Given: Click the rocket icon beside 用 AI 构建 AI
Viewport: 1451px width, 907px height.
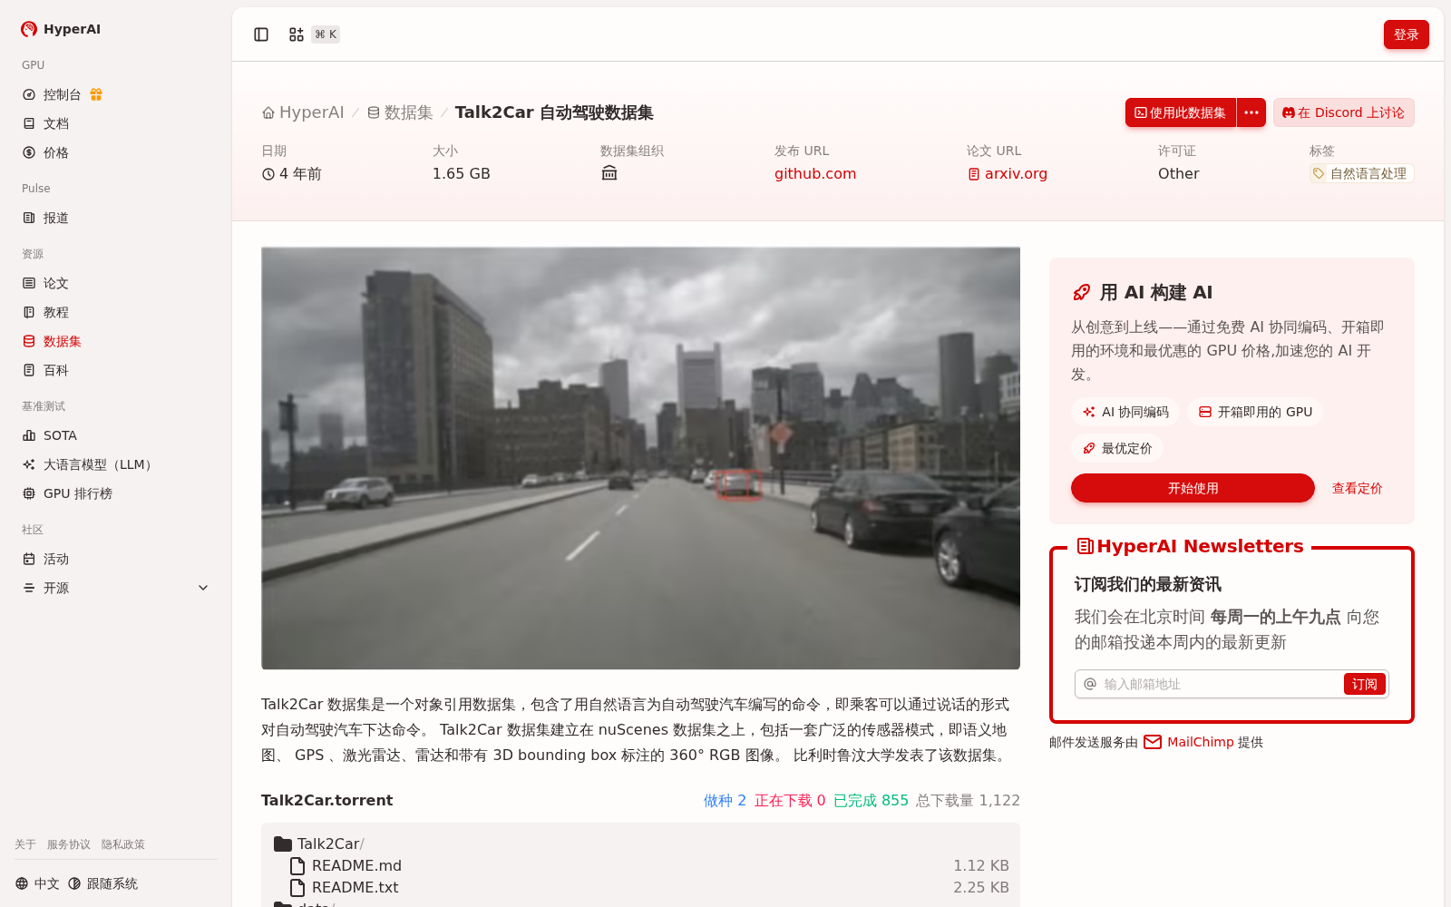Looking at the screenshot, I should 1081,292.
